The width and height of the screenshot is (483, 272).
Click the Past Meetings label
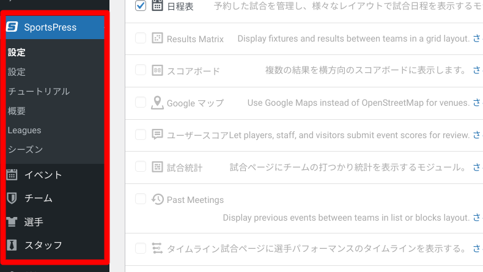pos(195,200)
